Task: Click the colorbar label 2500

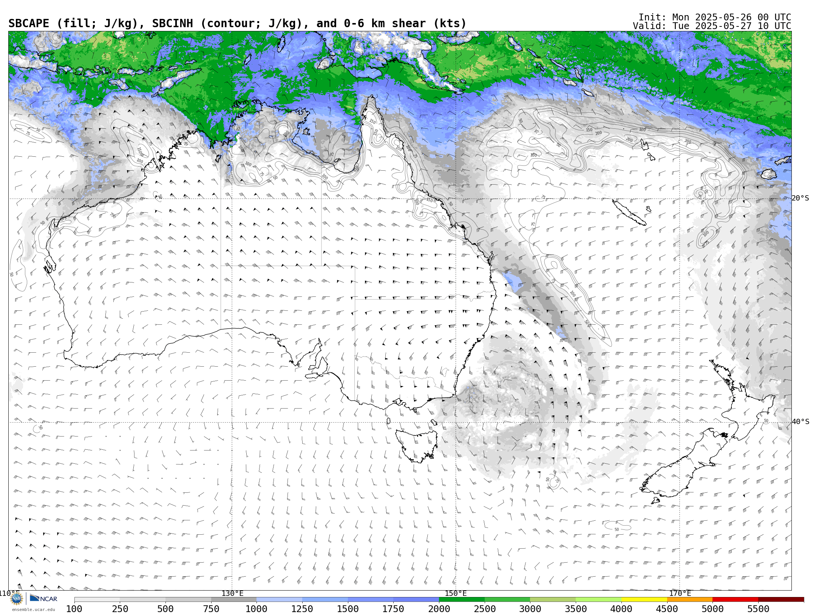Action: tap(485, 609)
